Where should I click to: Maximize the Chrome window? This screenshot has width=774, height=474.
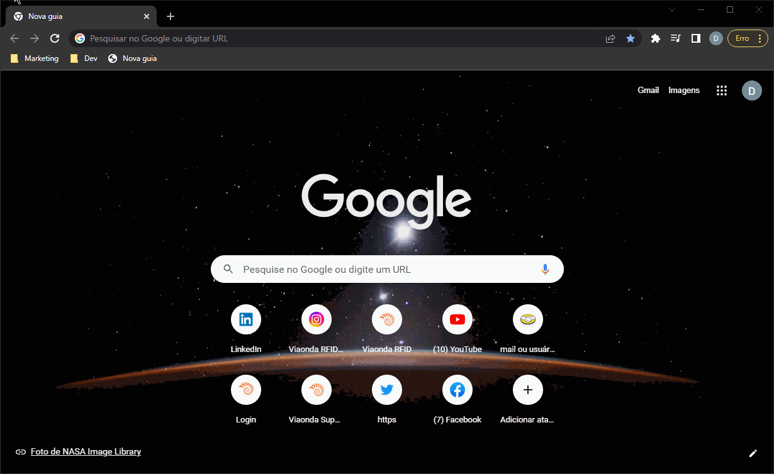tap(730, 9)
